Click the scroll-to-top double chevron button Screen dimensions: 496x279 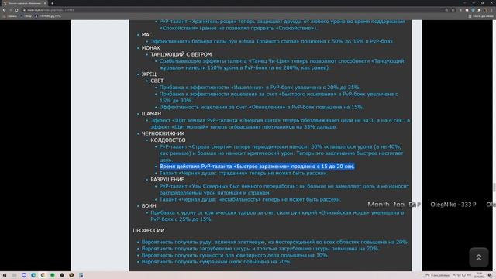pos(479,257)
